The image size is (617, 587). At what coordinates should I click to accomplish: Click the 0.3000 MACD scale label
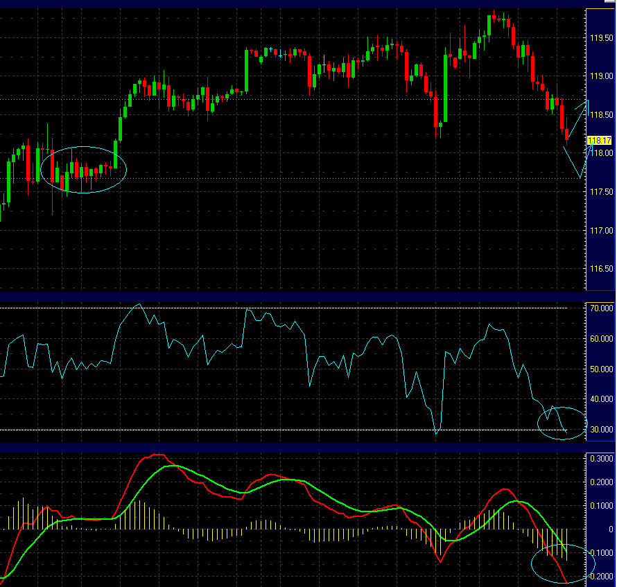click(602, 459)
